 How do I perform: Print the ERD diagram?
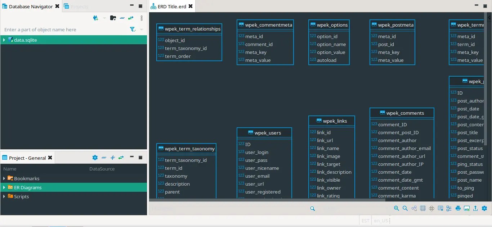pos(457,208)
